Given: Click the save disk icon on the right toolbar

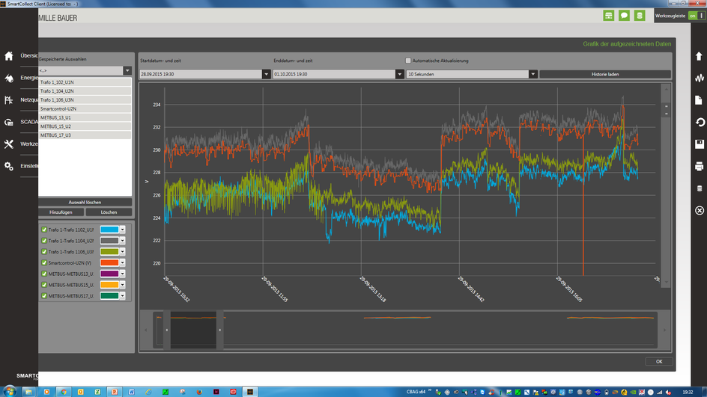Looking at the screenshot, I should click(x=699, y=144).
